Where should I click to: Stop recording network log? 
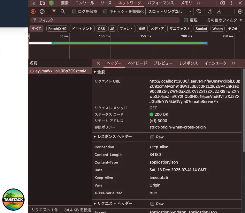(33, 11)
